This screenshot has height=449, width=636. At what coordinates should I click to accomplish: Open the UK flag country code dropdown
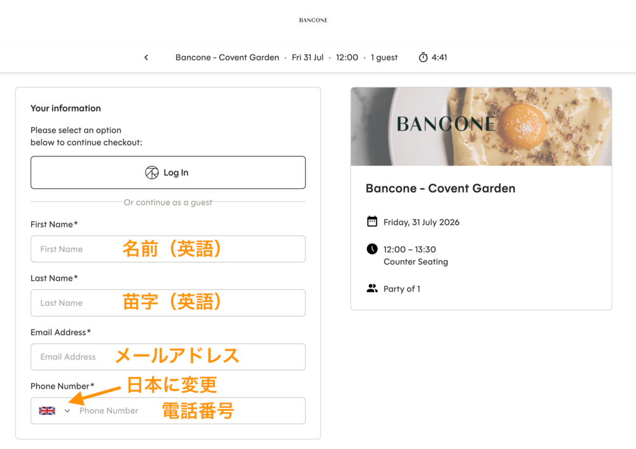54,411
